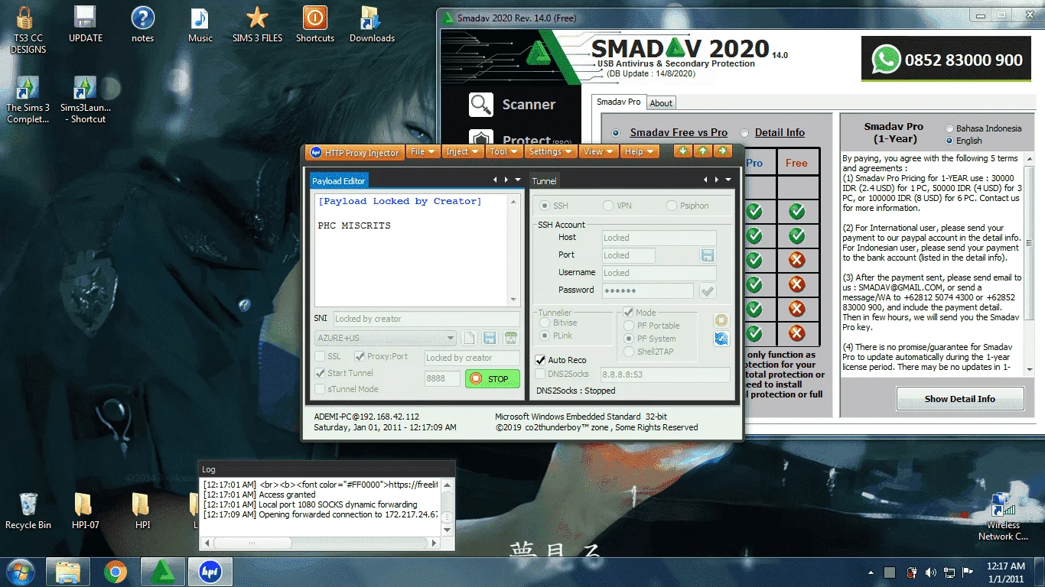The image size is (1045, 587).
Task: Click the save icon next to SSH Port field
Action: (708, 255)
